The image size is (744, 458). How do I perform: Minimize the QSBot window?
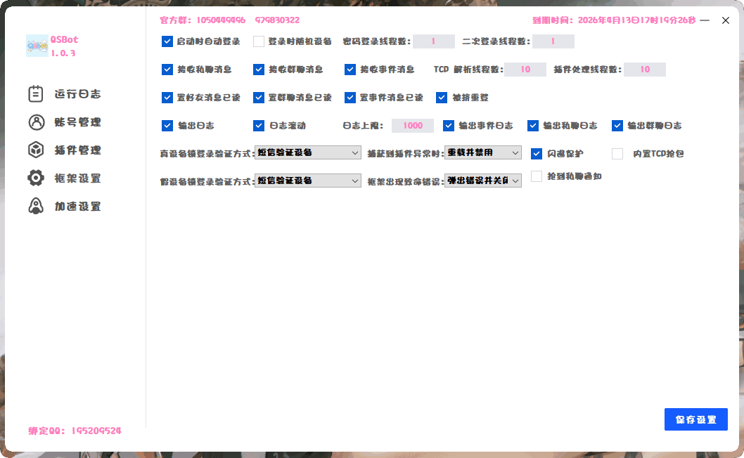(705, 21)
